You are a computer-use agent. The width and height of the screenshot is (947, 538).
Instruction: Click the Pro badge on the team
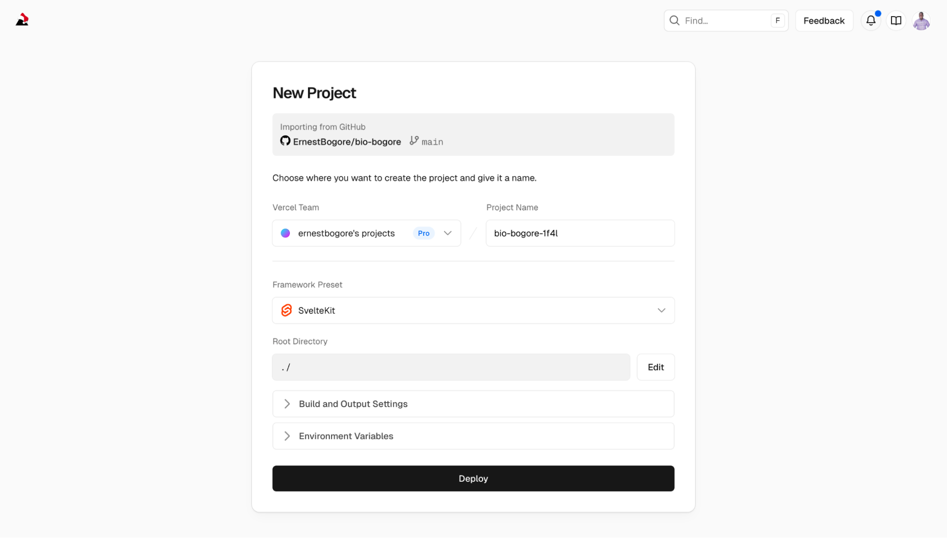(x=423, y=233)
